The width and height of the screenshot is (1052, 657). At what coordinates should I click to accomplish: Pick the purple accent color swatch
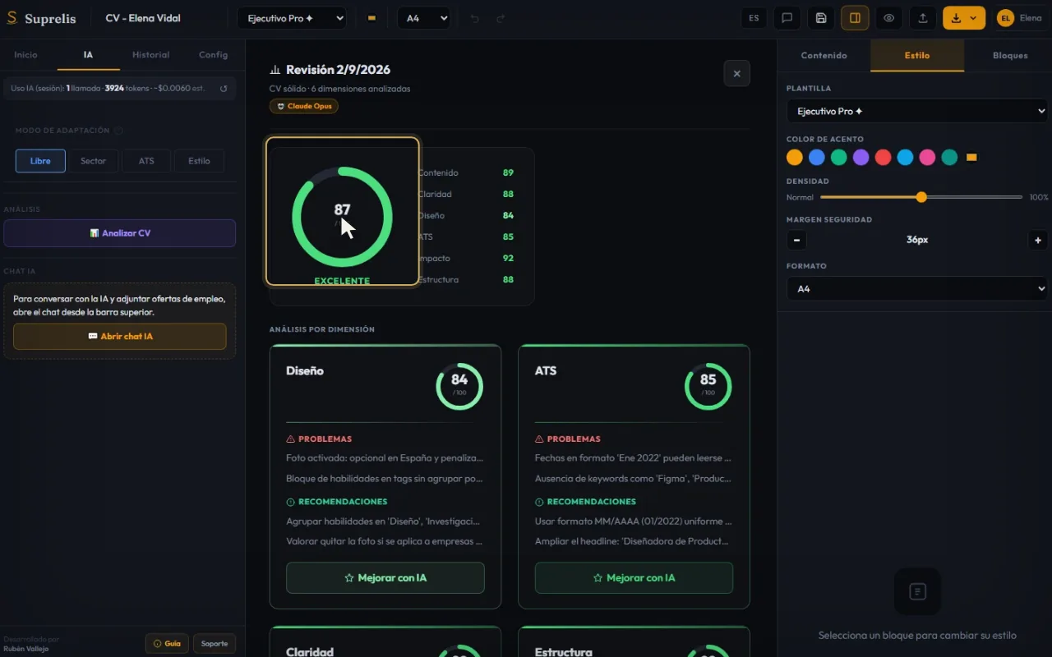click(x=861, y=158)
